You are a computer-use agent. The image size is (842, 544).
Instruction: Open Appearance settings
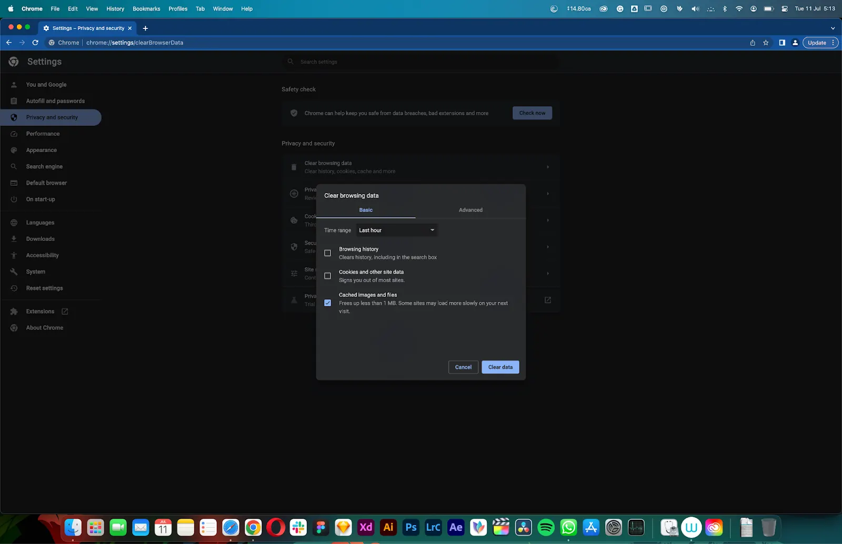[42, 150]
